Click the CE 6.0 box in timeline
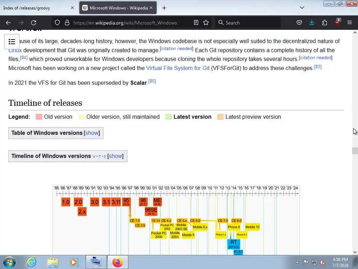This screenshot has width=358, height=269. pyautogui.click(x=195, y=221)
